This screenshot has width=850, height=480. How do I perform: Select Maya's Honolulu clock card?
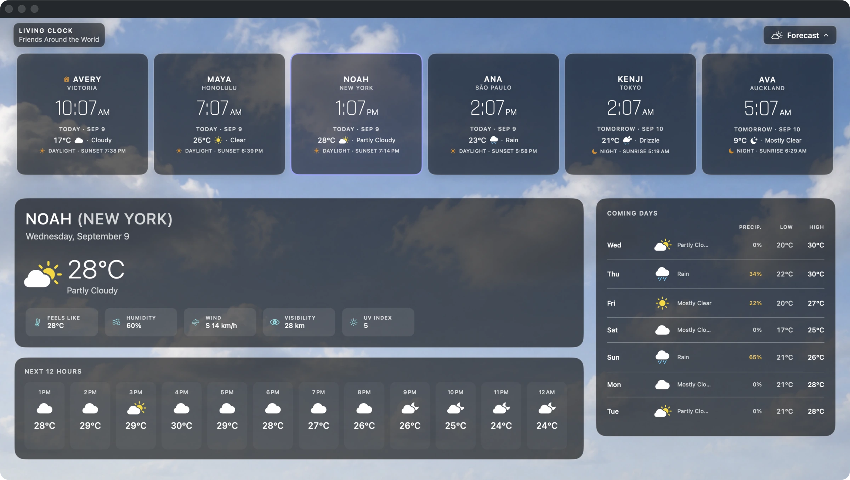(x=219, y=114)
